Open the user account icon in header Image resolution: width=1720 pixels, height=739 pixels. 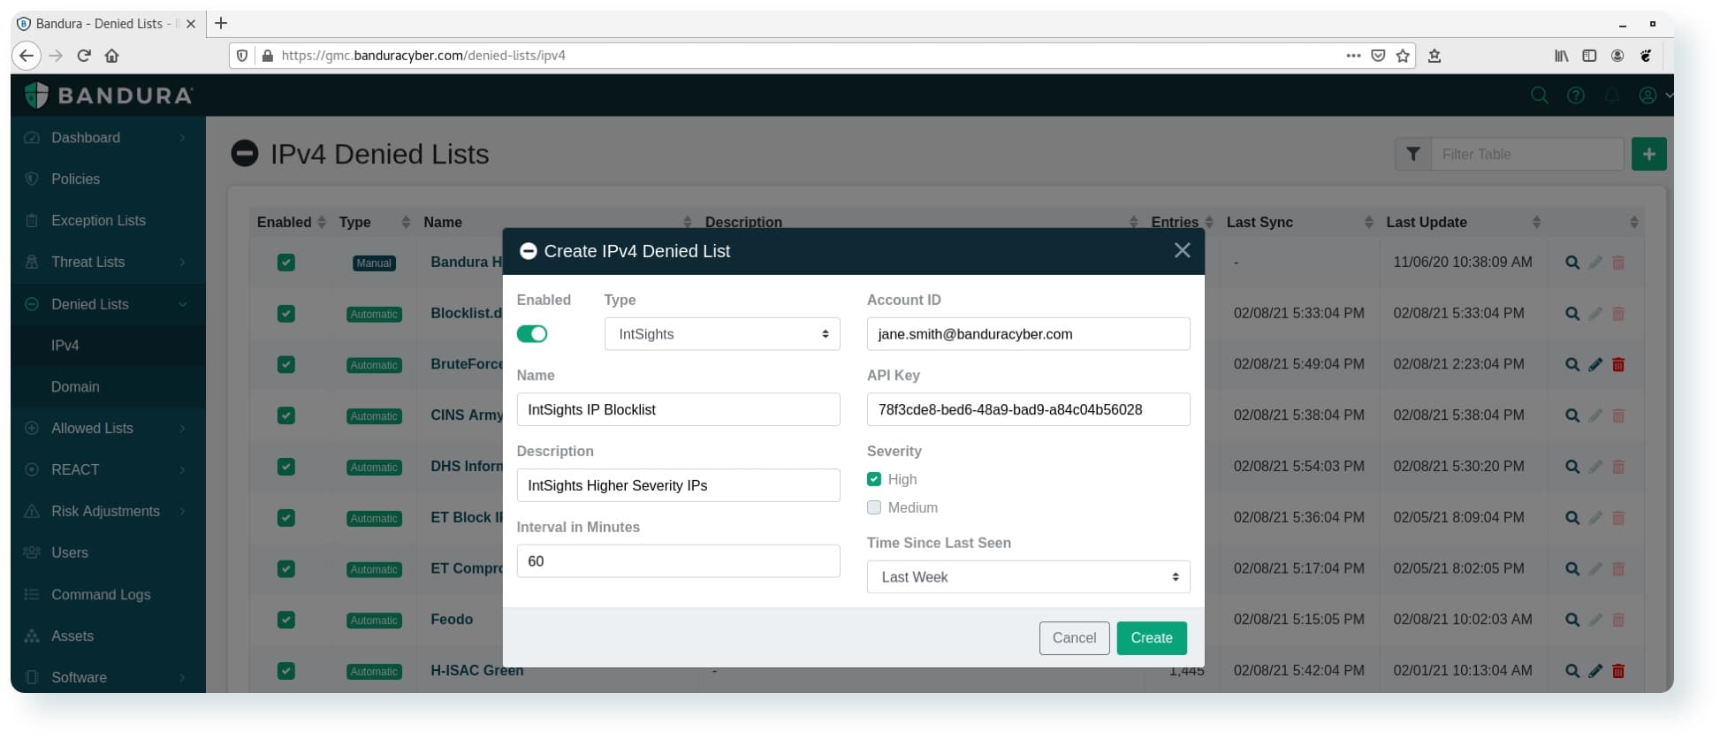(x=1648, y=95)
